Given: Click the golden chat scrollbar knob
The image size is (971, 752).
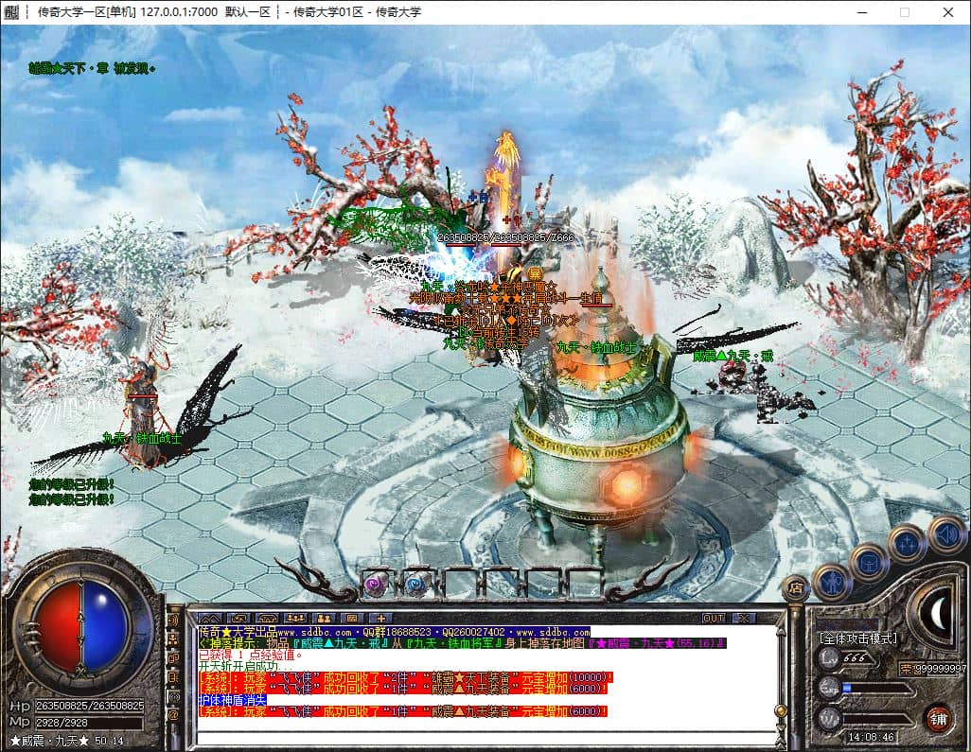Looking at the screenshot, I should pos(782,711).
